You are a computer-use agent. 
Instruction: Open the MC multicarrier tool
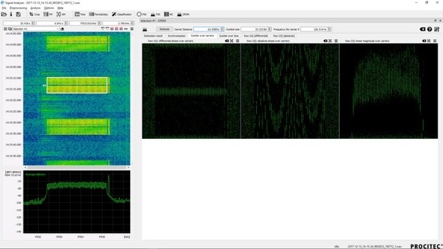click(168, 14)
